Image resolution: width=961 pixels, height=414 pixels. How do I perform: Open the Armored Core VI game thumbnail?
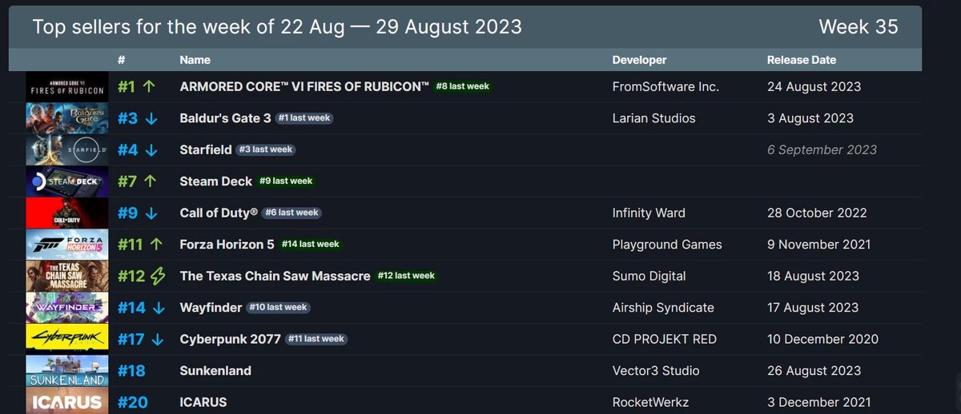[66, 86]
